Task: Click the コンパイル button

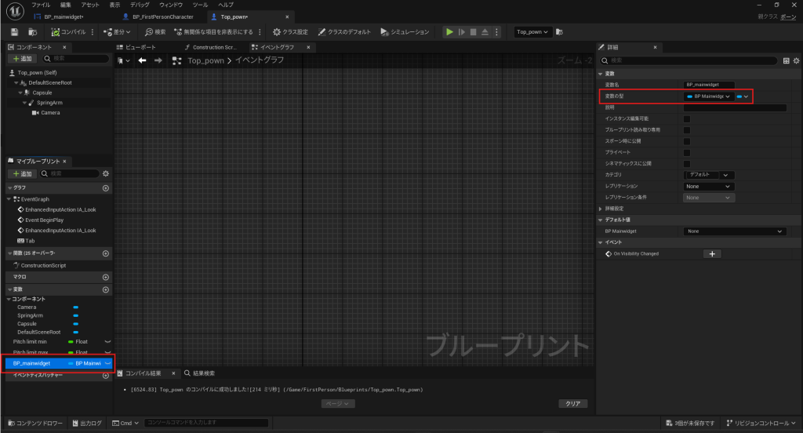Action: [68, 32]
